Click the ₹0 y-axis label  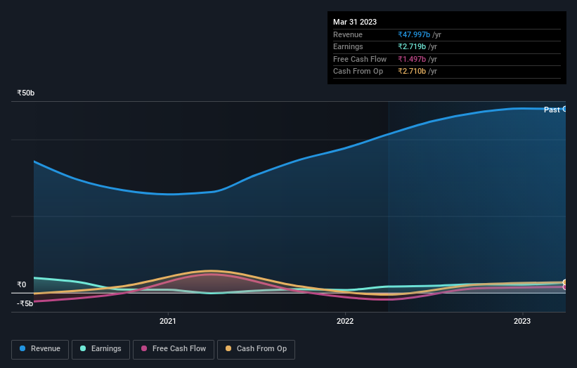(21, 284)
